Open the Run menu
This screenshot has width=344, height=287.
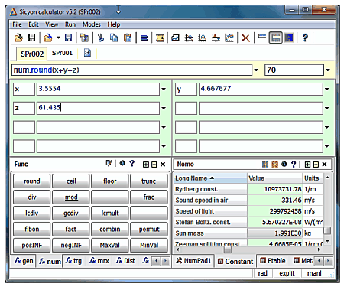pyautogui.click(x=70, y=24)
